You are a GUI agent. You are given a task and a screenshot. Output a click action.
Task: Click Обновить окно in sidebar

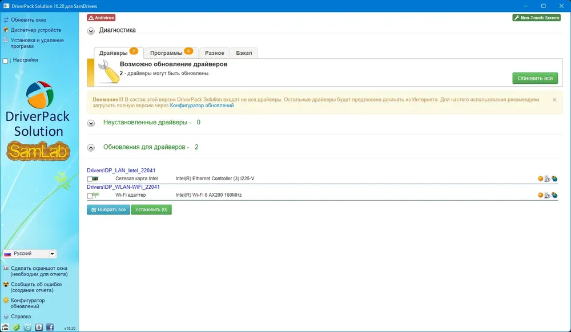[x=29, y=20]
